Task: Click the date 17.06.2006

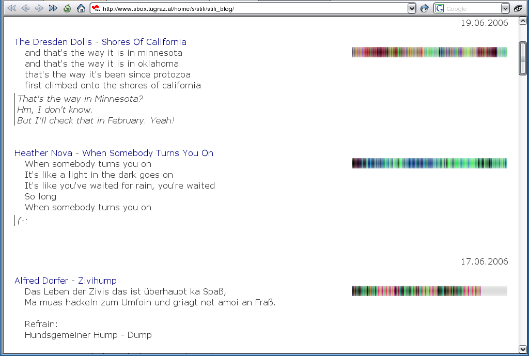Action: coord(485,261)
